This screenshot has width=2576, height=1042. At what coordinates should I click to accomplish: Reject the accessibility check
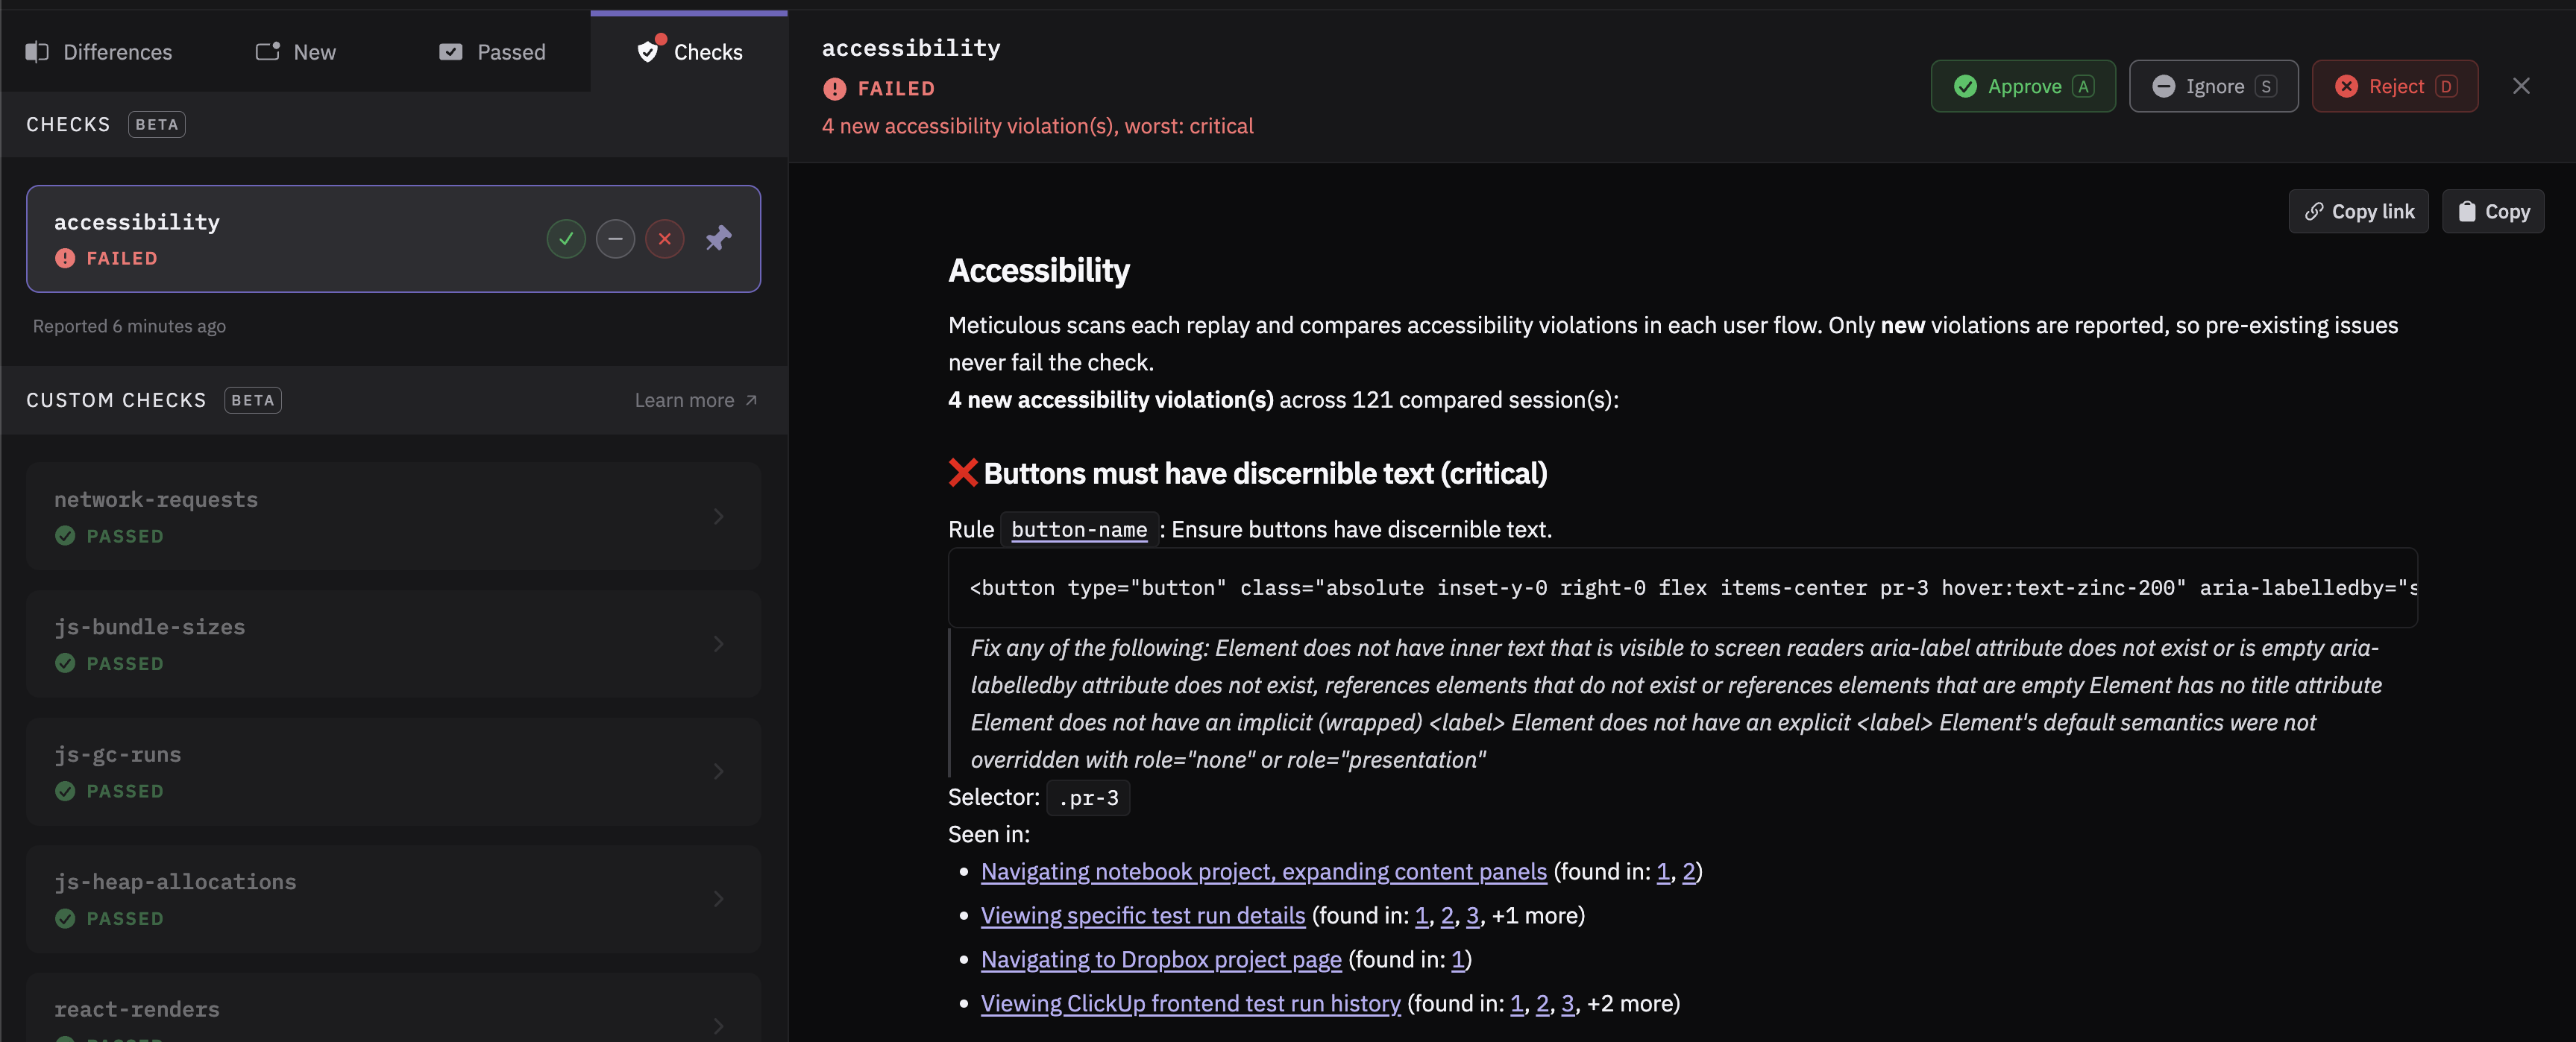[x=2395, y=86]
